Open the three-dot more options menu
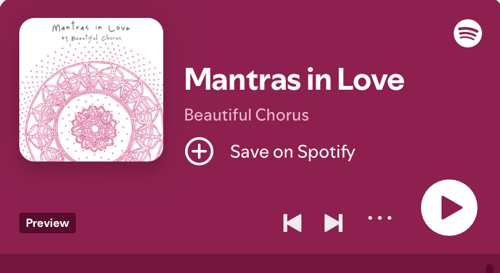The image size is (500, 273). 379,218
